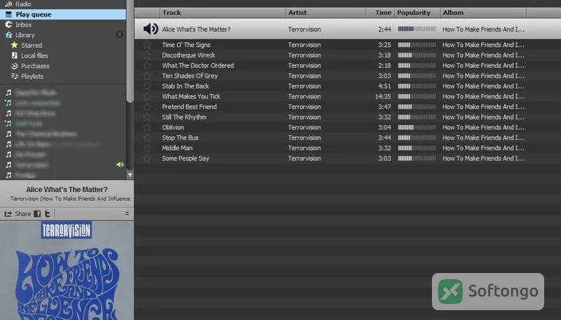Star the track Stab In The Back
The width and height of the screenshot is (561, 320).
pyautogui.click(x=147, y=86)
